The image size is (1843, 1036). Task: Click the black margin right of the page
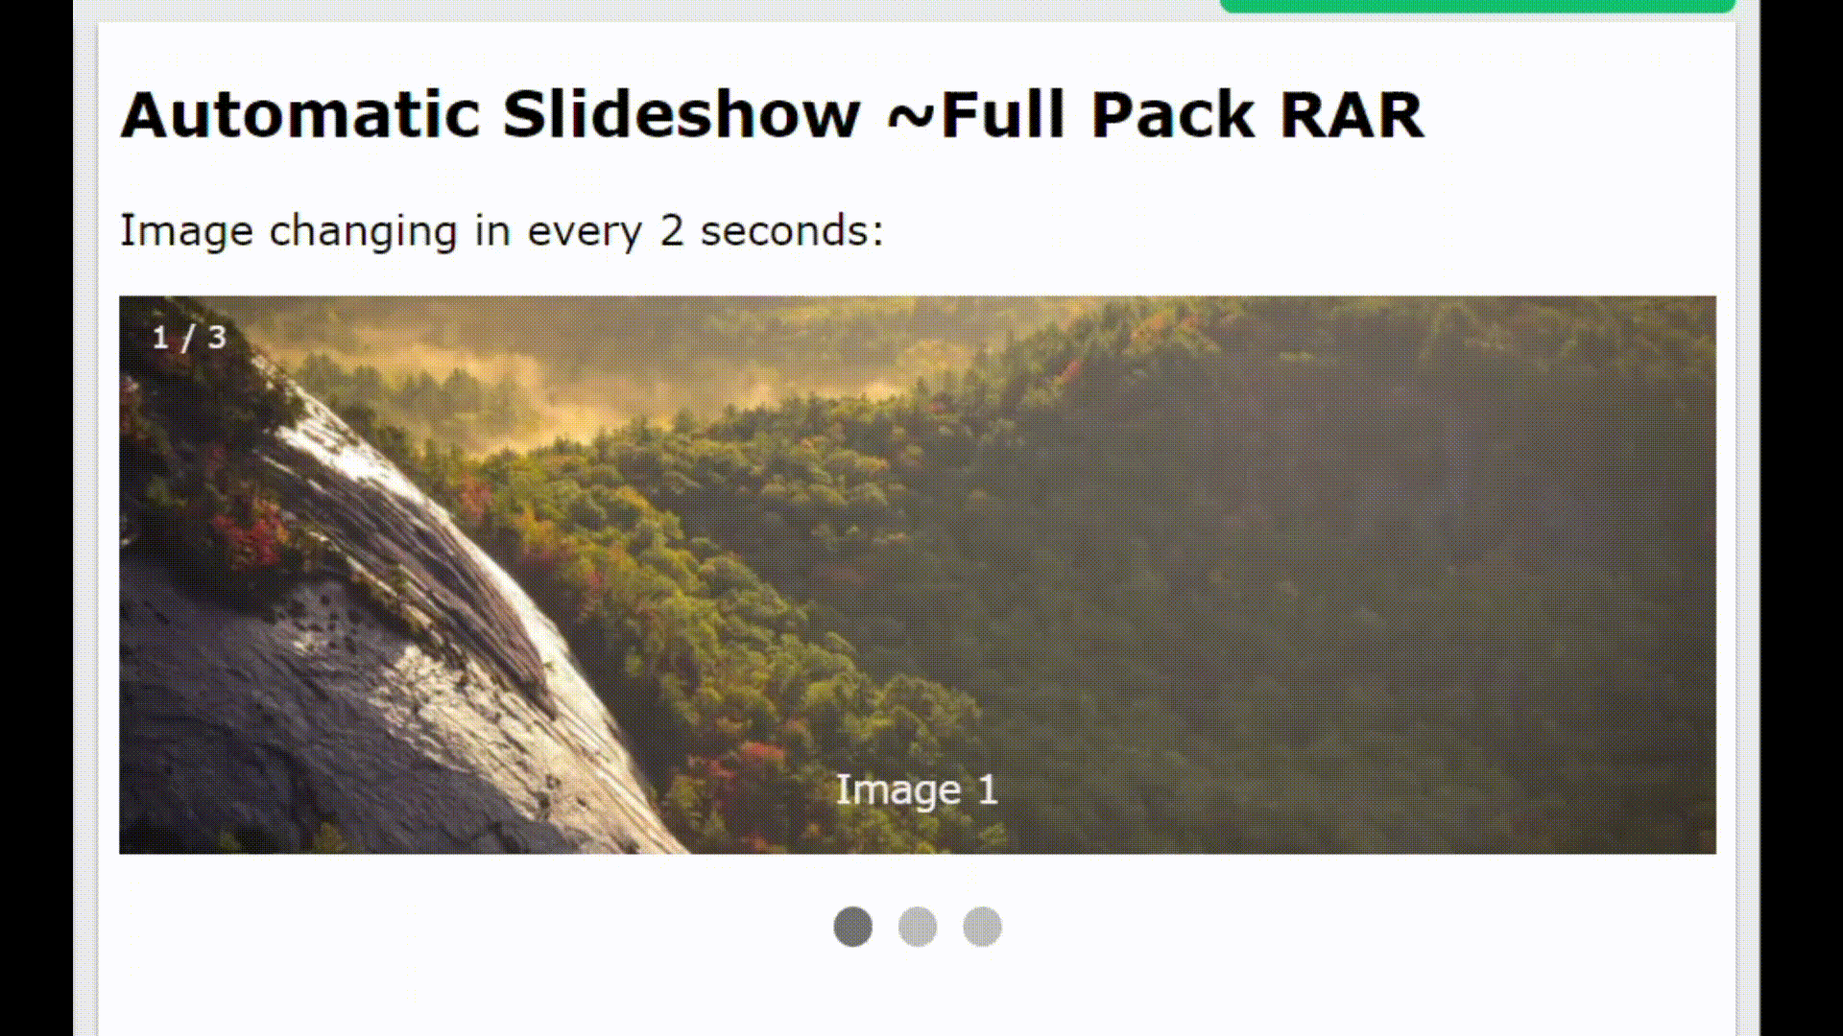pyautogui.click(x=1802, y=518)
